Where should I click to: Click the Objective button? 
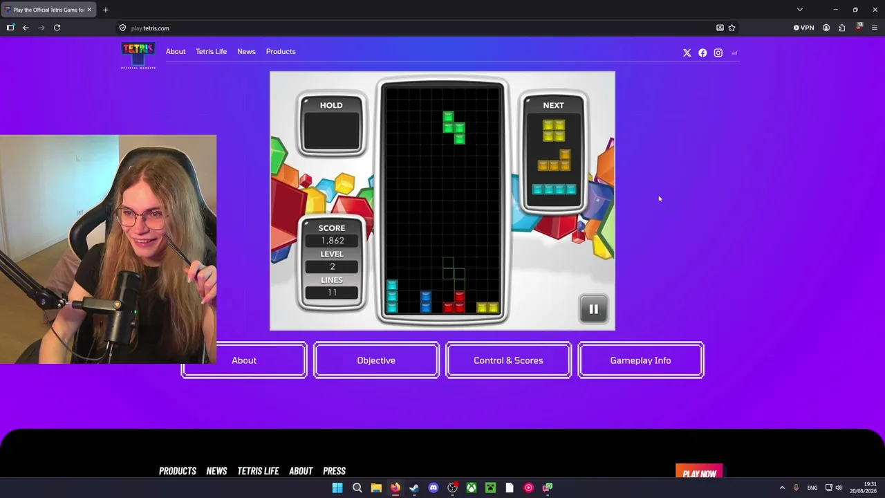(376, 360)
